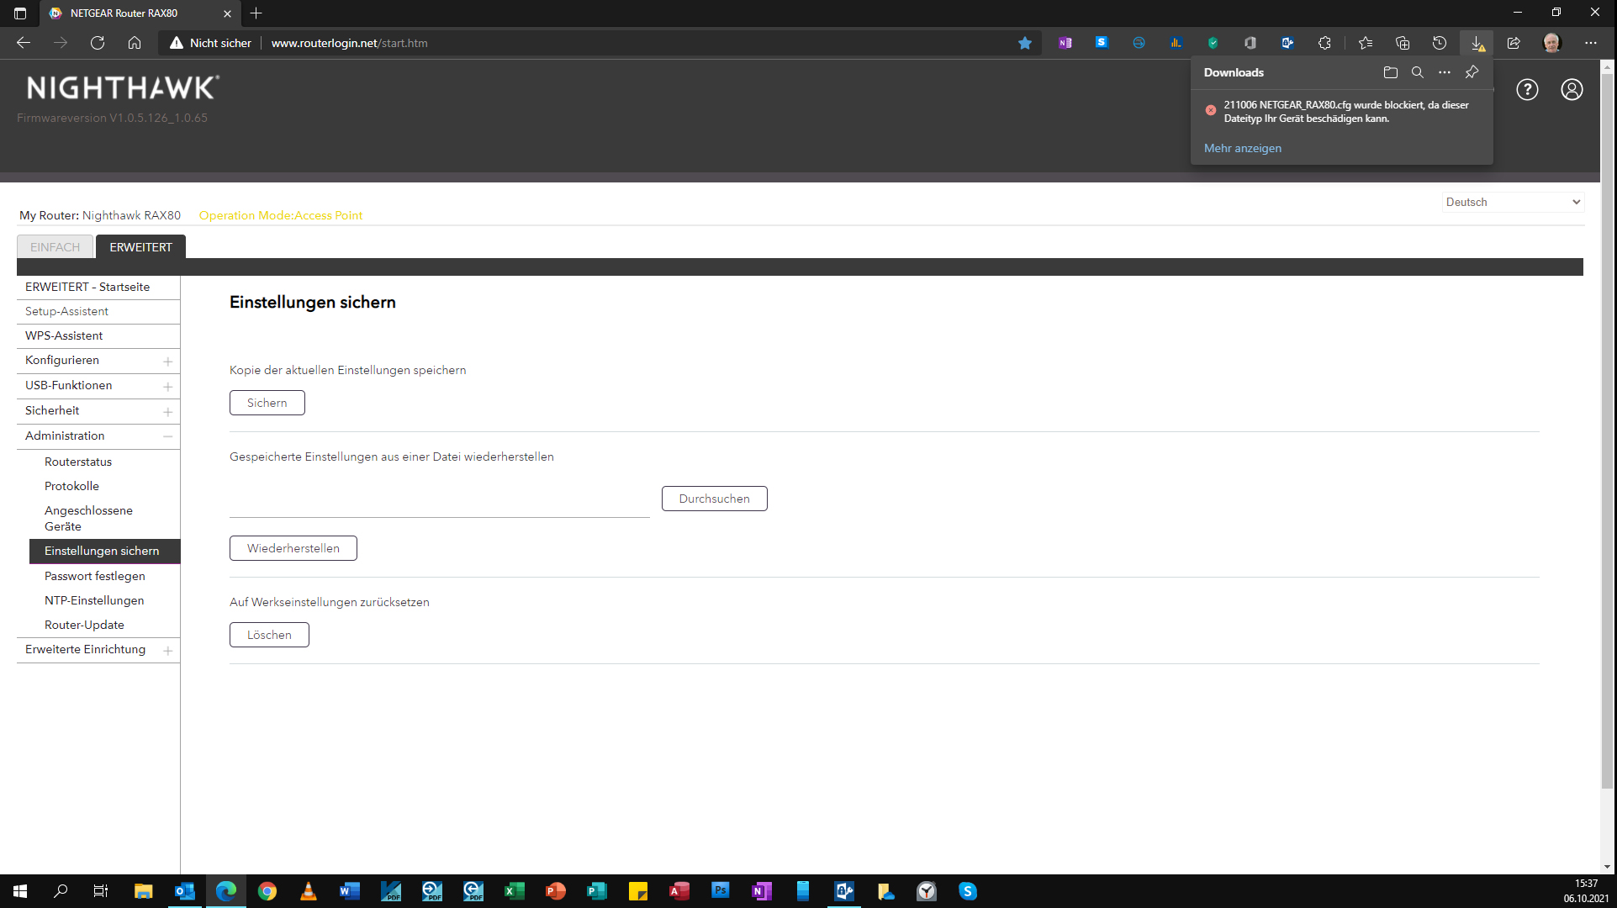Click the Wiederherstellen button
This screenshot has height=908, width=1617.
pyautogui.click(x=293, y=548)
